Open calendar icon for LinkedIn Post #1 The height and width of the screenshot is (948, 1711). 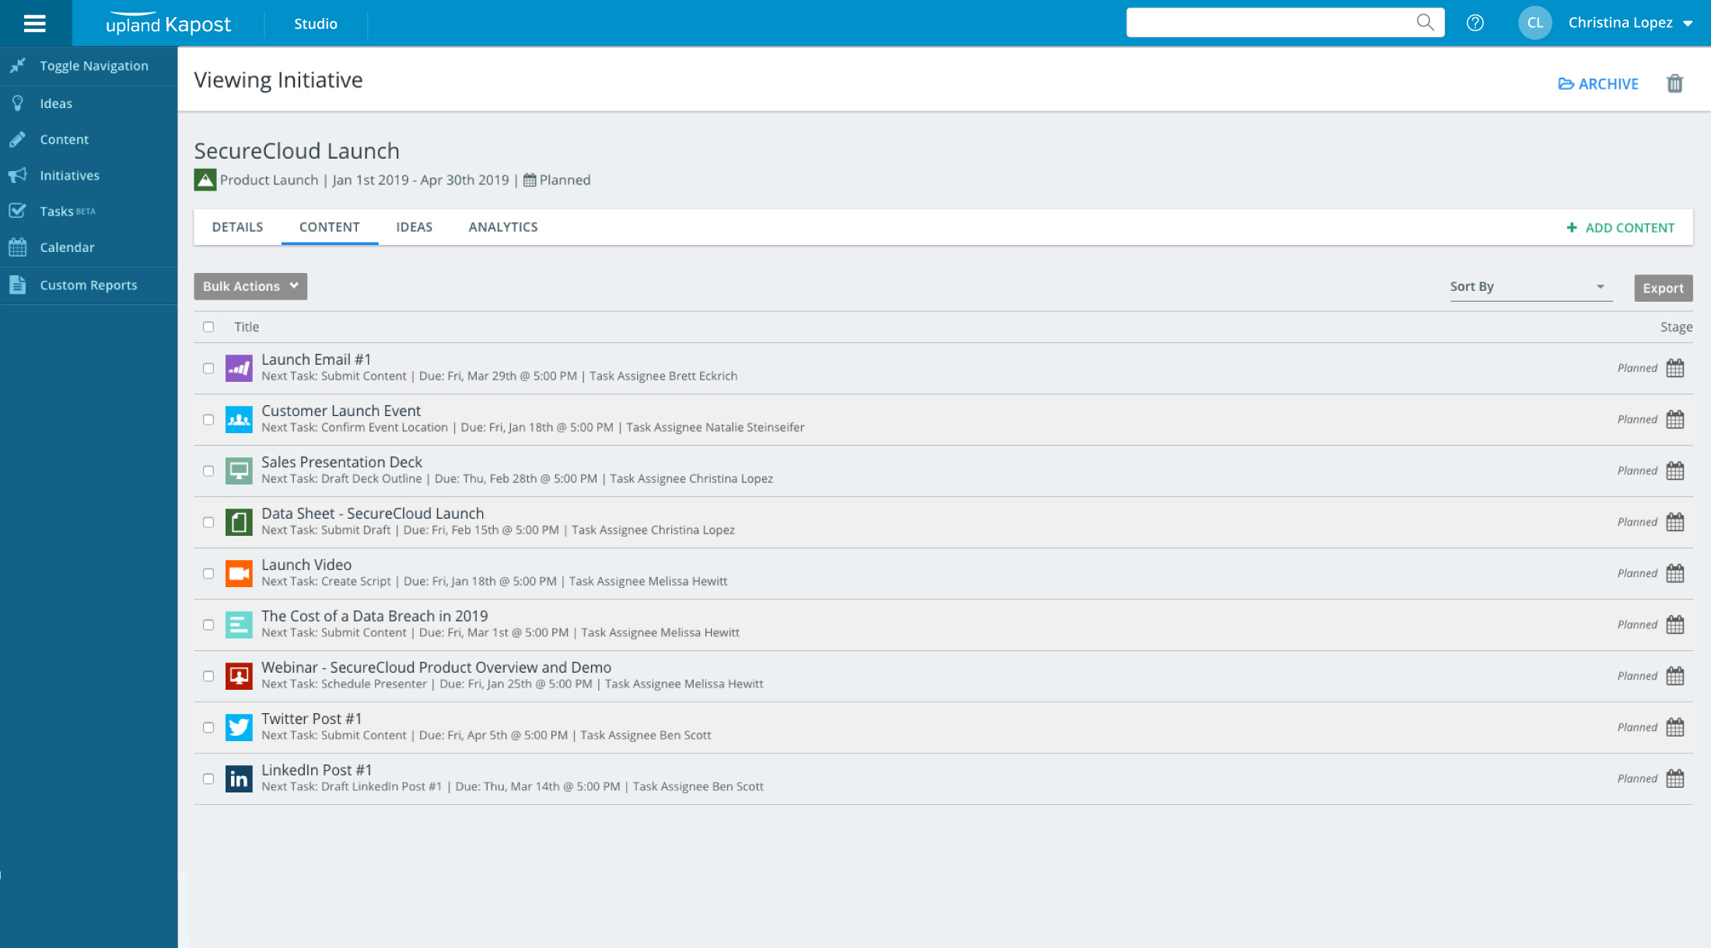(x=1675, y=778)
